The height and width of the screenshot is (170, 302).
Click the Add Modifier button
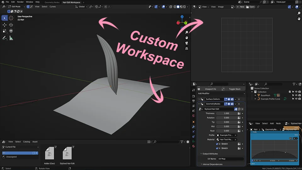[204, 93]
